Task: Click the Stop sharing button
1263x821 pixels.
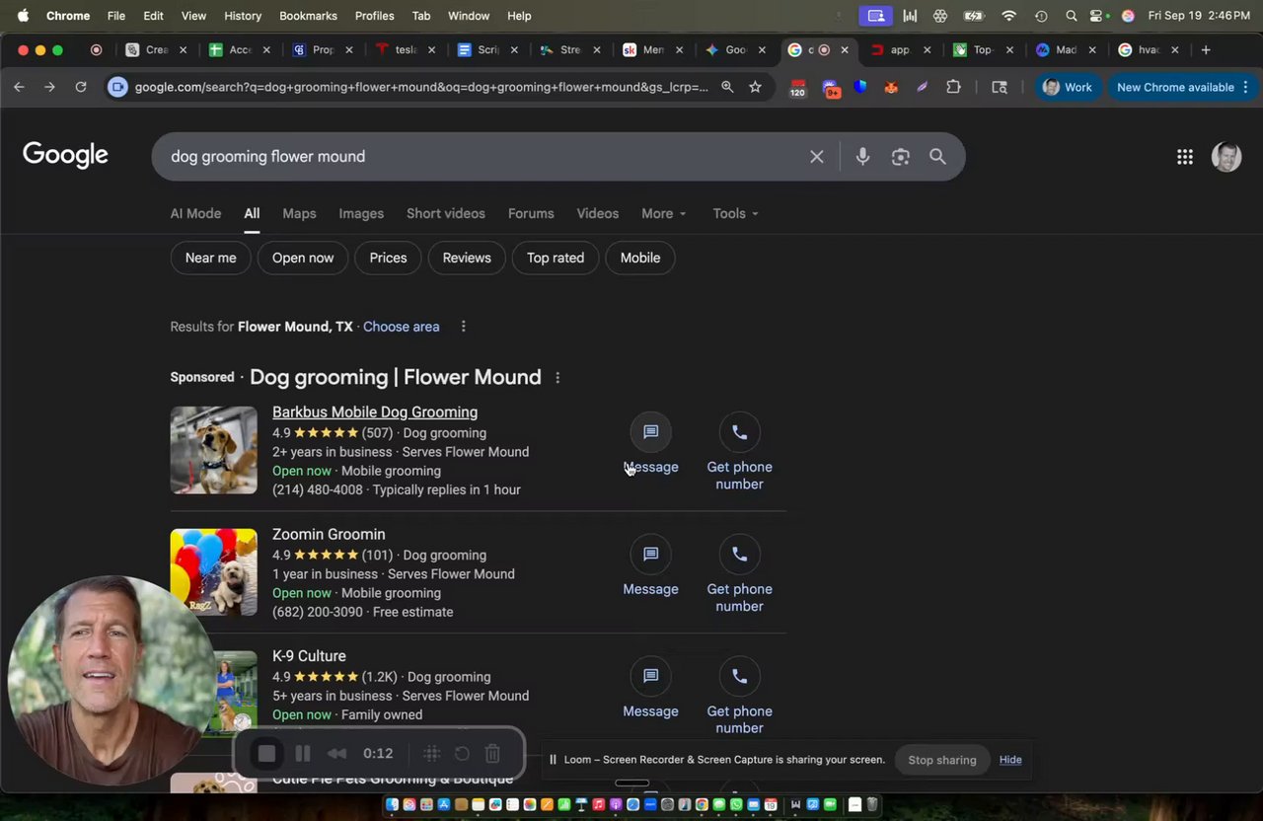Action: [942, 760]
